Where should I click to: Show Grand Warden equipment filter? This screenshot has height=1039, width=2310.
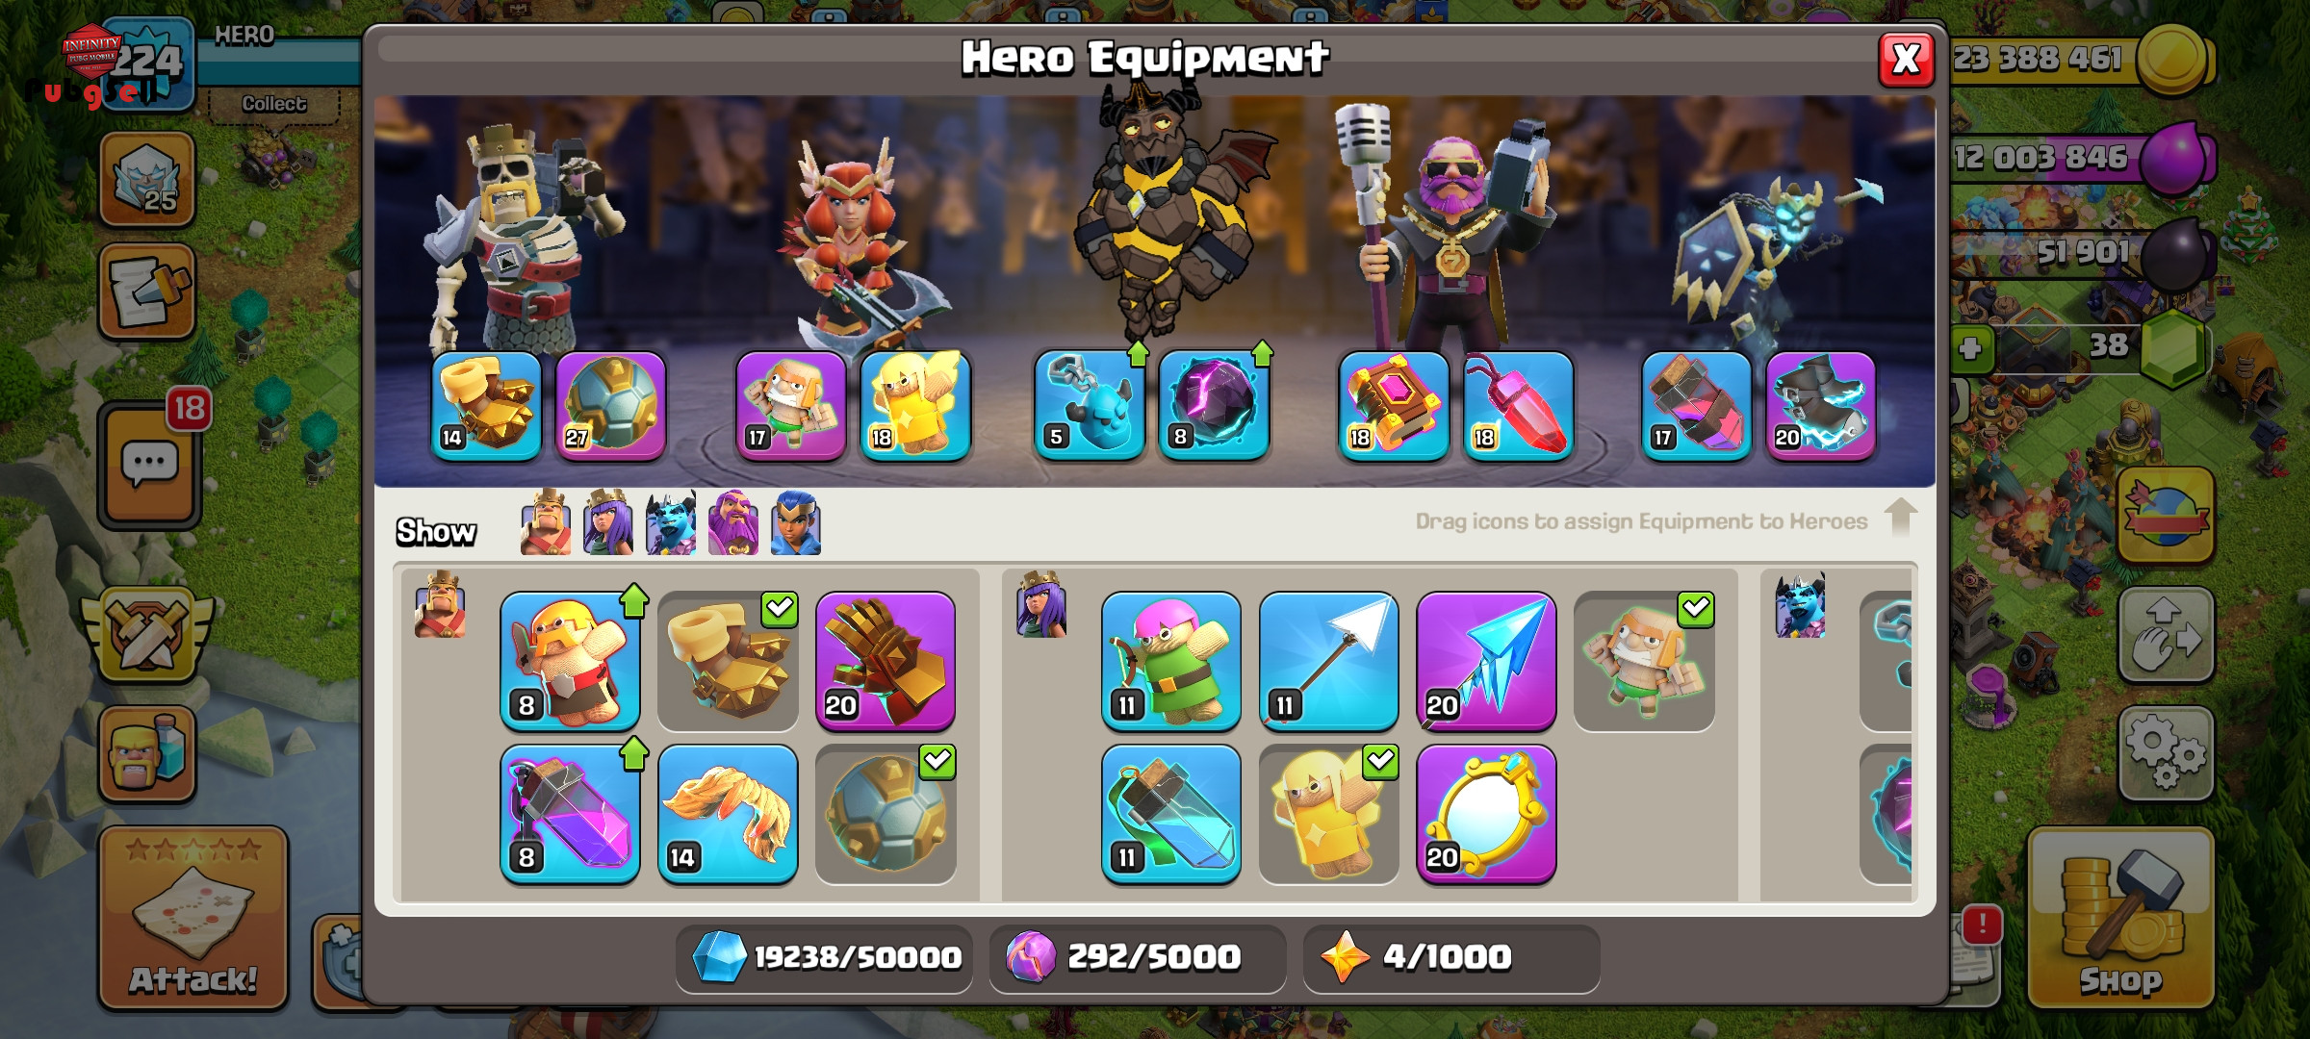coord(733,522)
